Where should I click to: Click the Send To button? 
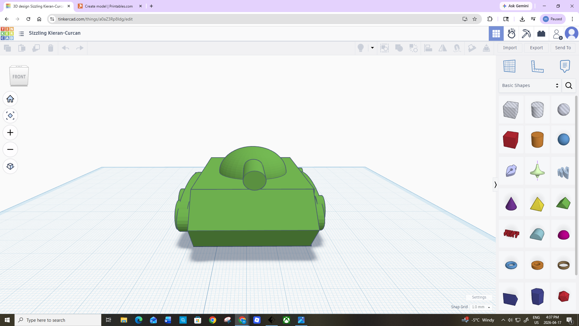click(x=563, y=48)
